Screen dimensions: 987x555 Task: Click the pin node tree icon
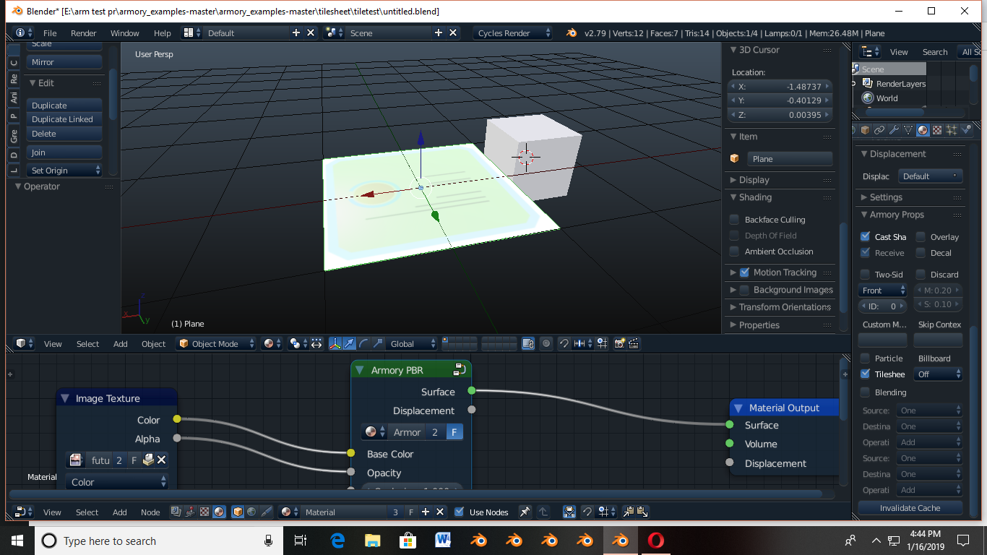[525, 512]
